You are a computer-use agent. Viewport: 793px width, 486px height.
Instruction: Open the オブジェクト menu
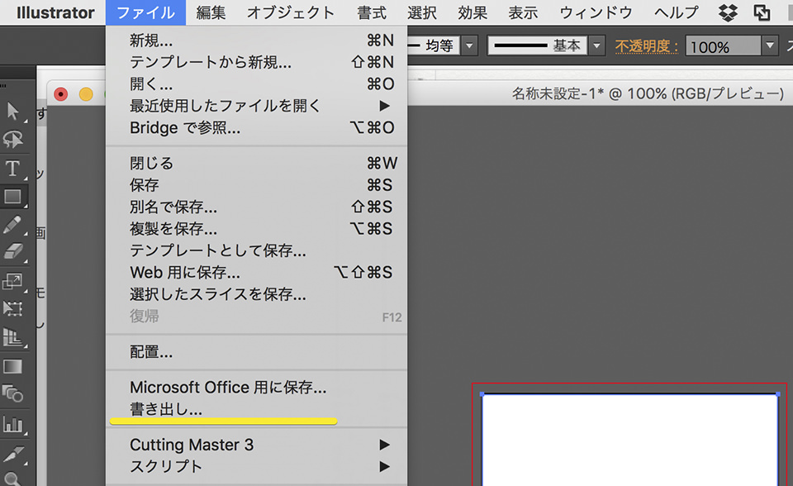(291, 12)
